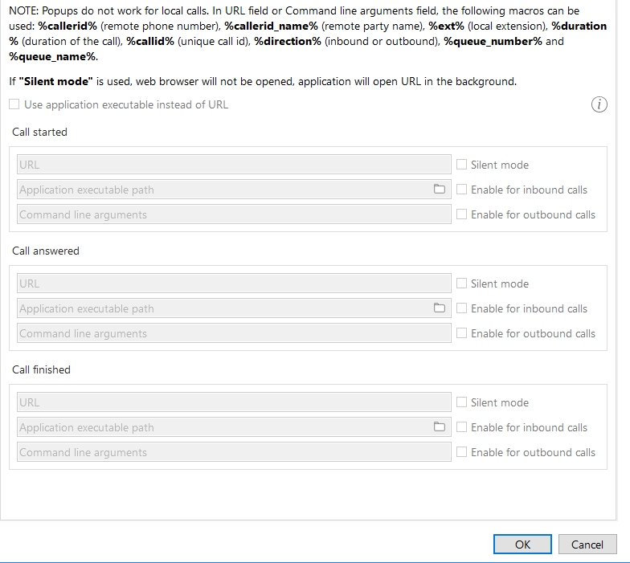Click the info icon near top right

pyautogui.click(x=599, y=104)
